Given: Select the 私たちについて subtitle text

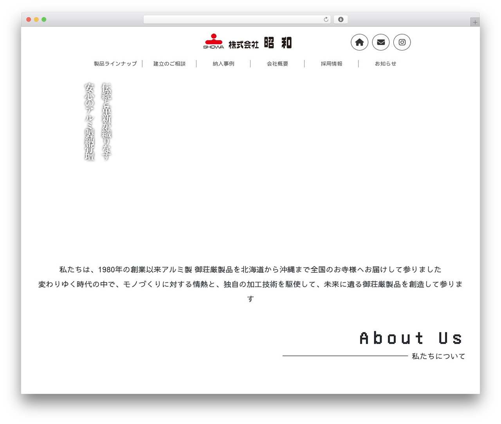Looking at the screenshot, I should [x=438, y=356].
